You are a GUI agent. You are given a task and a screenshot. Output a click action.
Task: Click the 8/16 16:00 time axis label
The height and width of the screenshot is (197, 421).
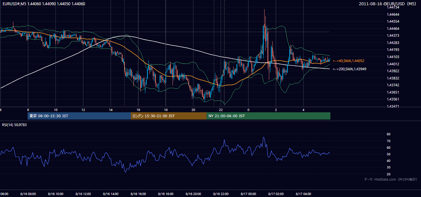tap(138, 194)
